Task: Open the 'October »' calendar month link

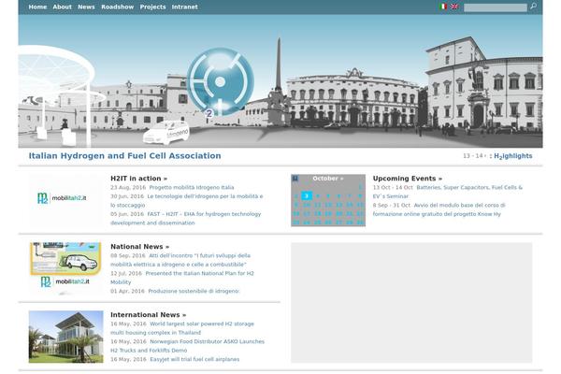Action: click(x=328, y=179)
